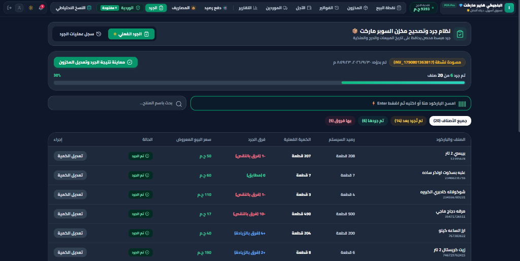Click the POS Pro badge
The image size is (520, 261).
[x=449, y=5]
